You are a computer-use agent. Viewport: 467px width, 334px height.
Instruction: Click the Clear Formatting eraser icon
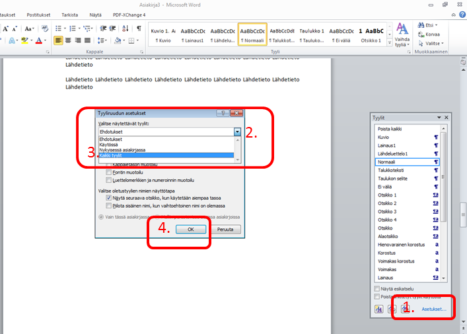tap(45, 28)
